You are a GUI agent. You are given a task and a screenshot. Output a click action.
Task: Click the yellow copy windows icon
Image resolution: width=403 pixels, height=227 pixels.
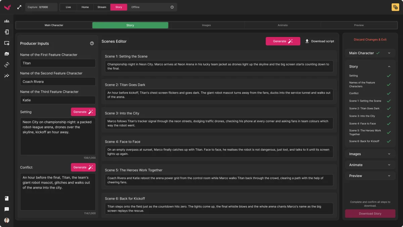(x=395, y=7)
